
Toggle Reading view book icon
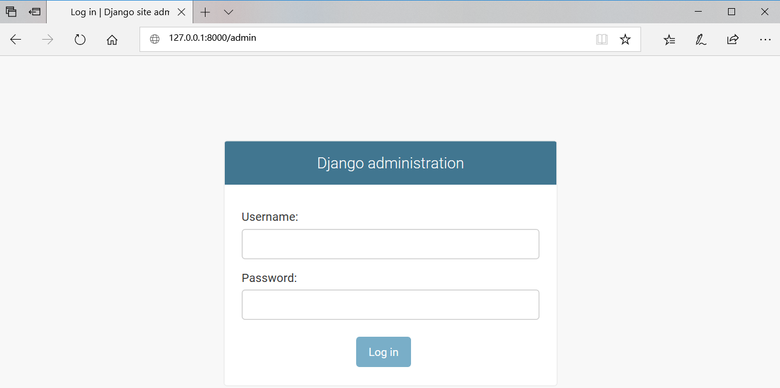tap(602, 39)
